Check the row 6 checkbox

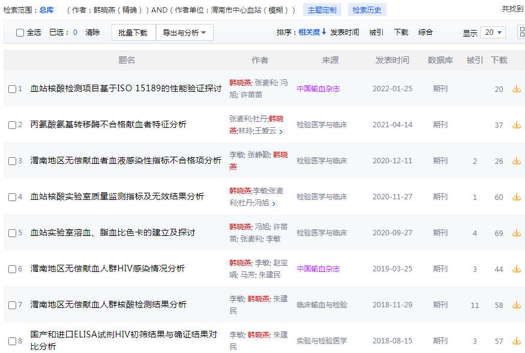tap(13, 269)
